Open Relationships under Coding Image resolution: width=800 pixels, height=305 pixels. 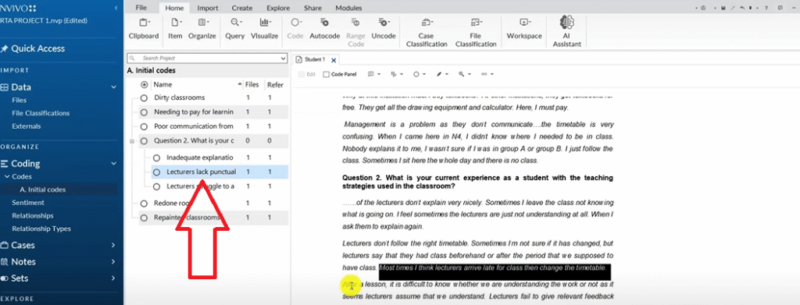tap(33, 216)
